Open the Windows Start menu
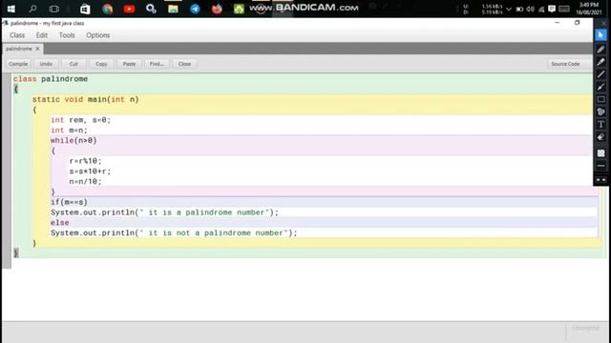The height and width of the screenshot is (343, 611). coord(11,9)
